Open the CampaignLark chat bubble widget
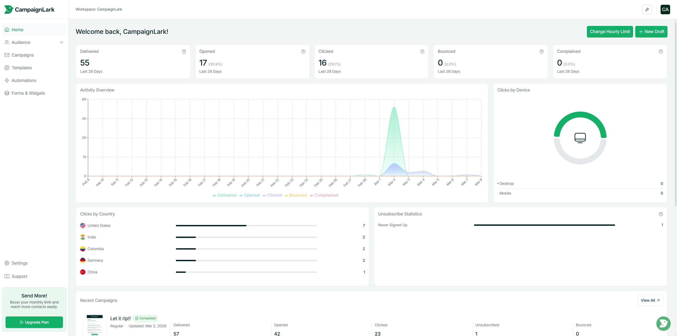Image resolution: width=677 pixels, height=336 pixels. (663, 323)
